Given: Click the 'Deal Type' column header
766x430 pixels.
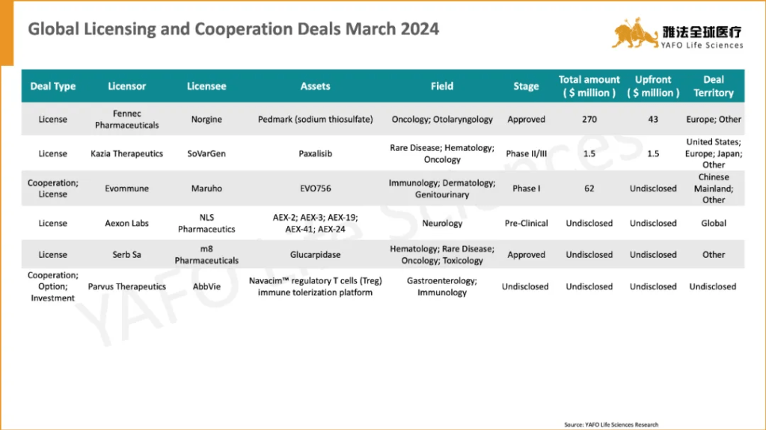Looking at the screenshot, I should [53, 86].
